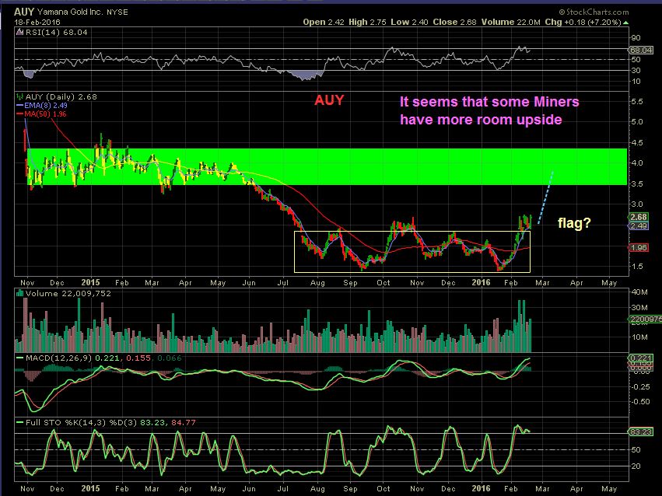Click the -0.50 MACD axis label

tap(640, 401)
